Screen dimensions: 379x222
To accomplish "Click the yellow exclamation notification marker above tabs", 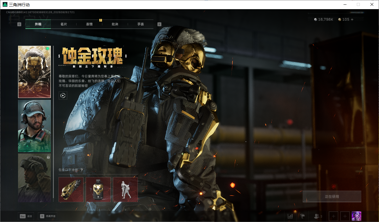I will [101, 20].
